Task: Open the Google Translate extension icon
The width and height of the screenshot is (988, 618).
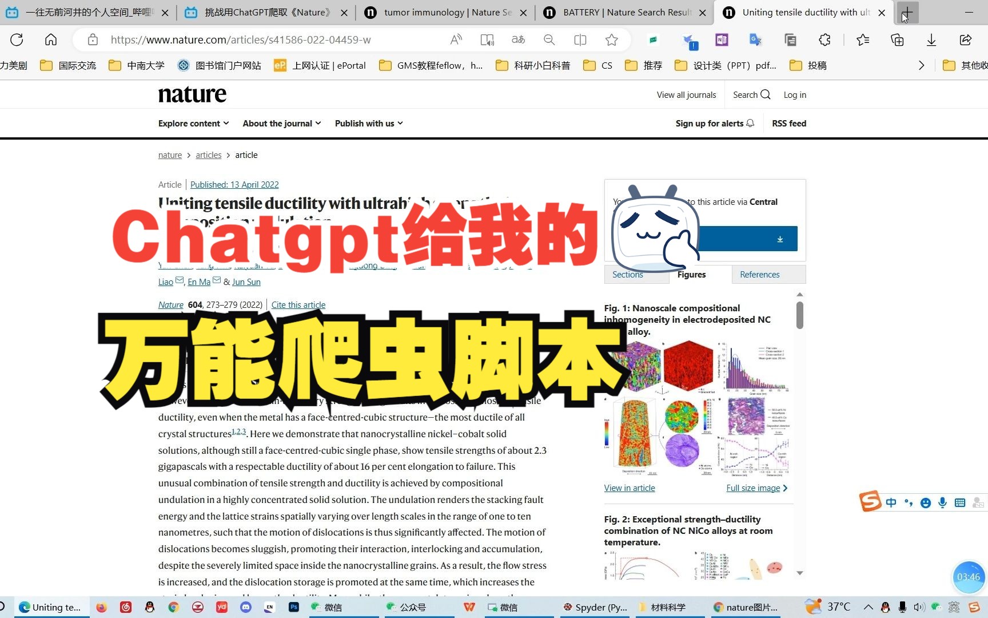Action: (755, 39)
